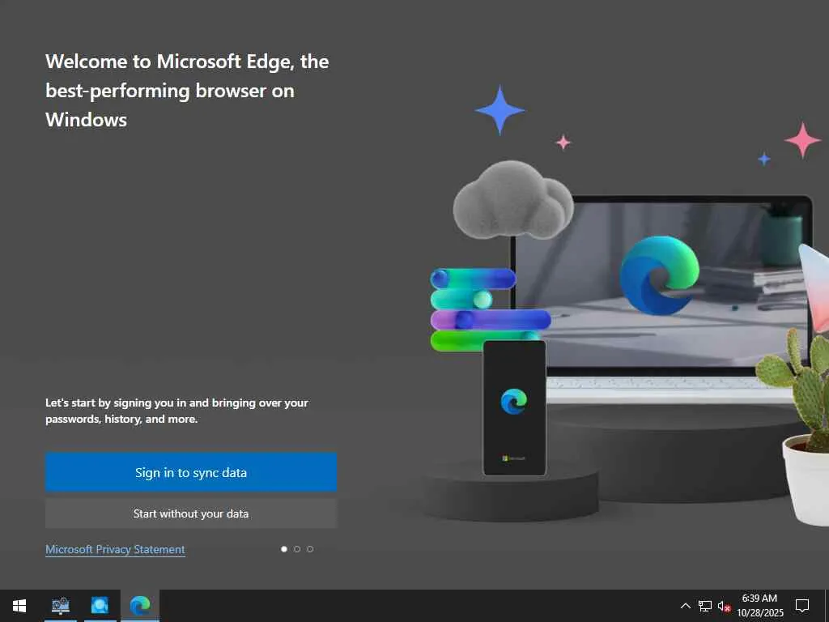Click the Show desktop strip in the taskbar corner
This screenshot has width=829, height=622.
(827, 606)
